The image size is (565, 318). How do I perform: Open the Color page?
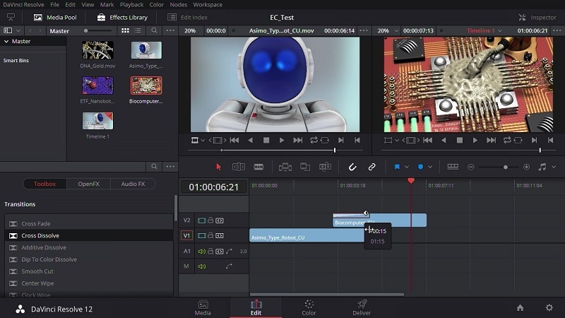coord(309,307)
